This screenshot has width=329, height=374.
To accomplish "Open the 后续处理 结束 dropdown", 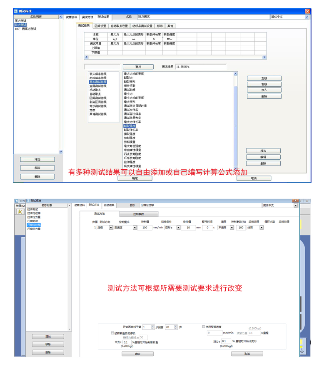I will pos(262,228).
